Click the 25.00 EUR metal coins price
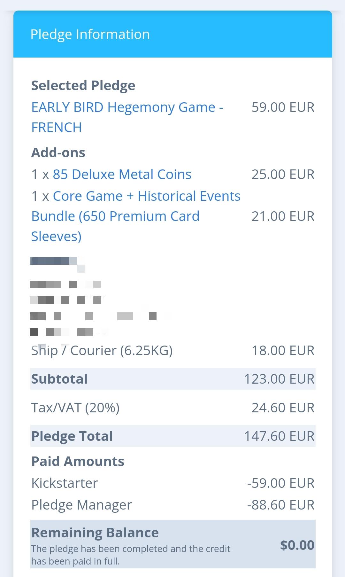 point(283,175)
